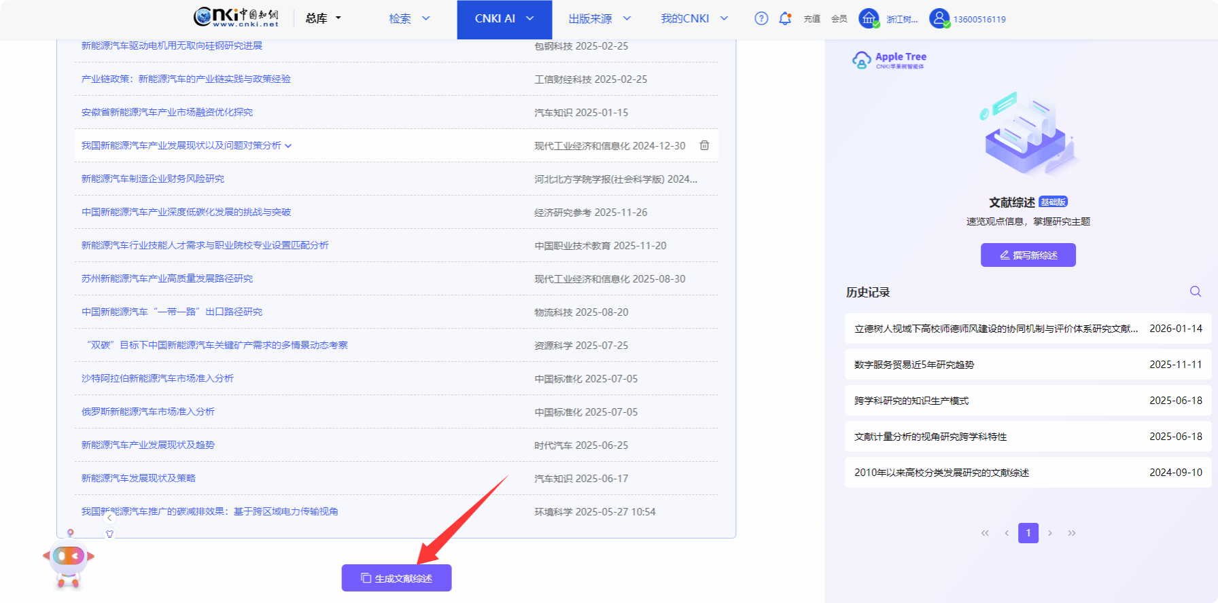Open the 总库 dropdown
1218x603 pixels.
324,18
